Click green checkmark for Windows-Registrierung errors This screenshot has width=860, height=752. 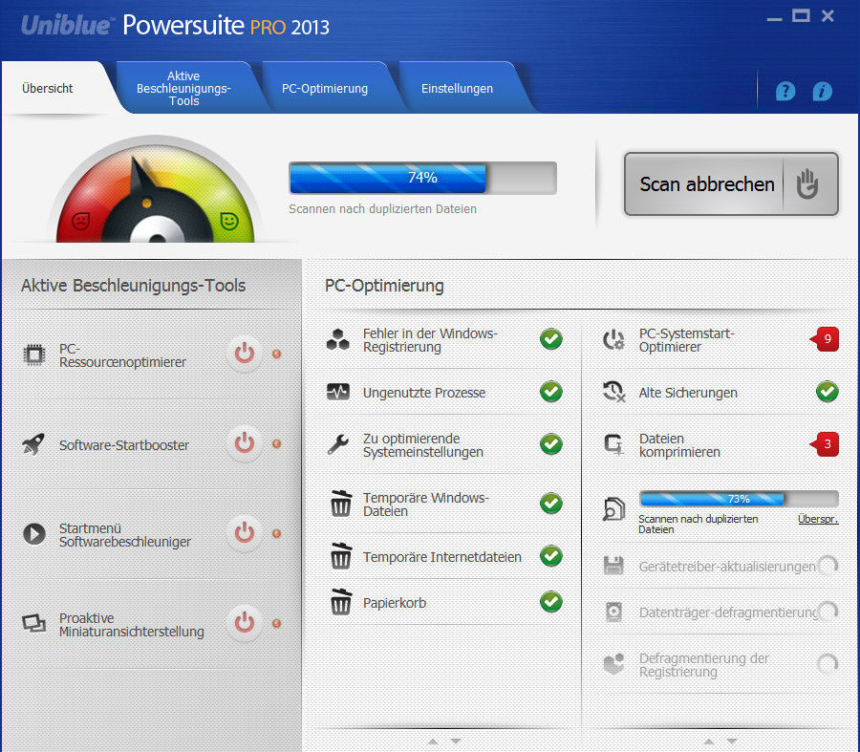(551, 339)
